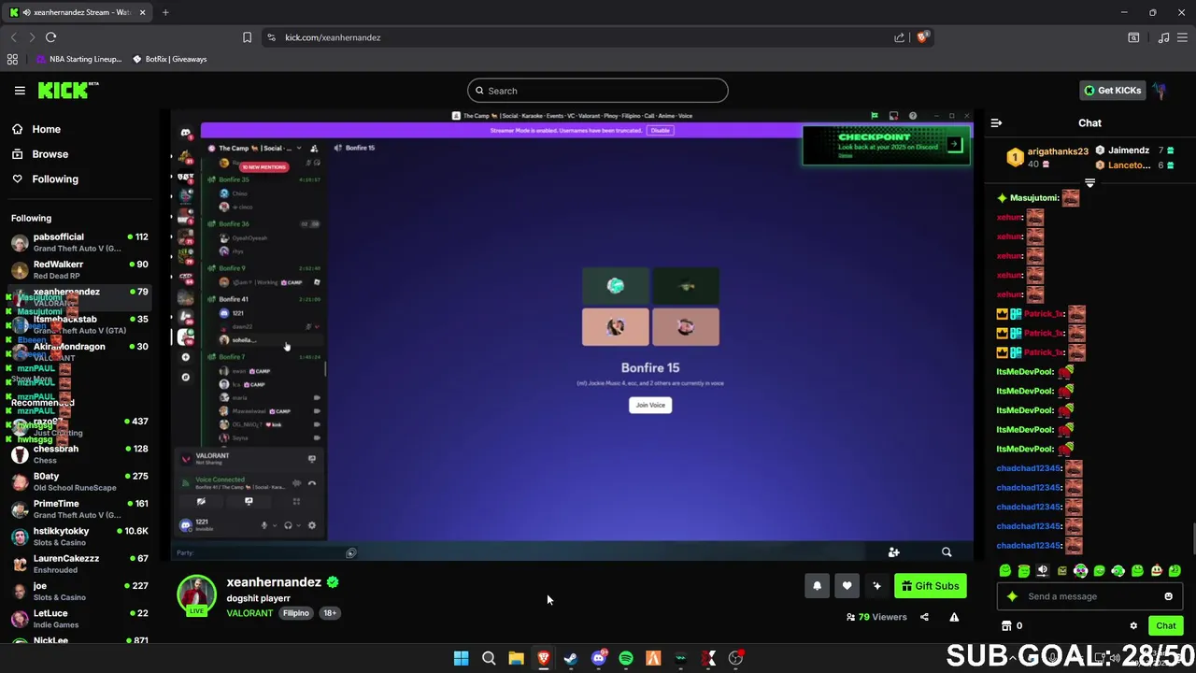Select Bonfire 7 voice channel
1196x673 pixels.
[232, 357]
